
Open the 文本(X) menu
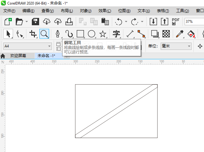tap(144, 11)
